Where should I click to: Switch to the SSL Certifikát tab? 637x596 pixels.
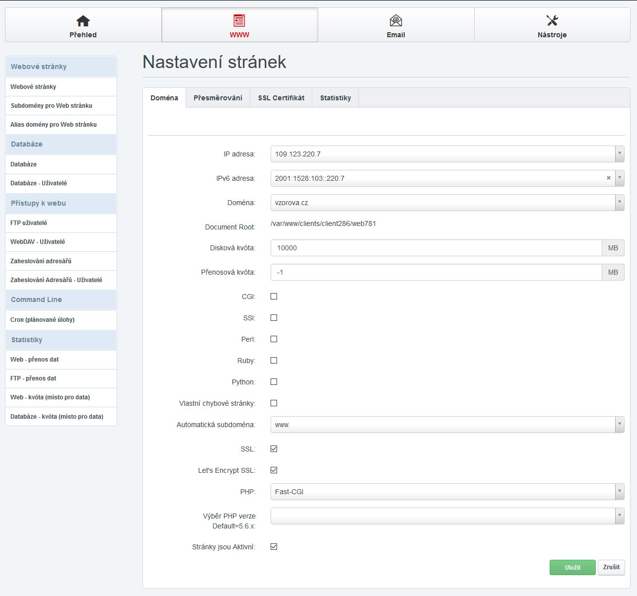tap(281, 98)
